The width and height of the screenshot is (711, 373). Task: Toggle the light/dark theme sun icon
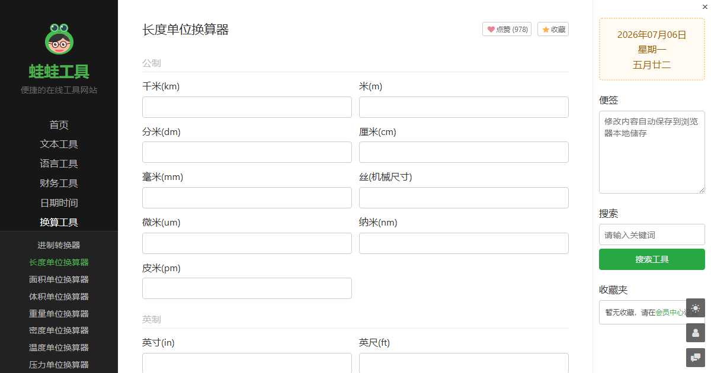click(696, 308)
